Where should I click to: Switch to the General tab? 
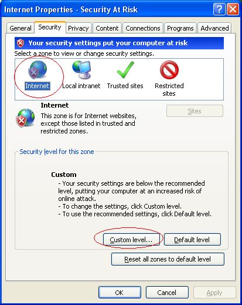click(x=21, y=28)
